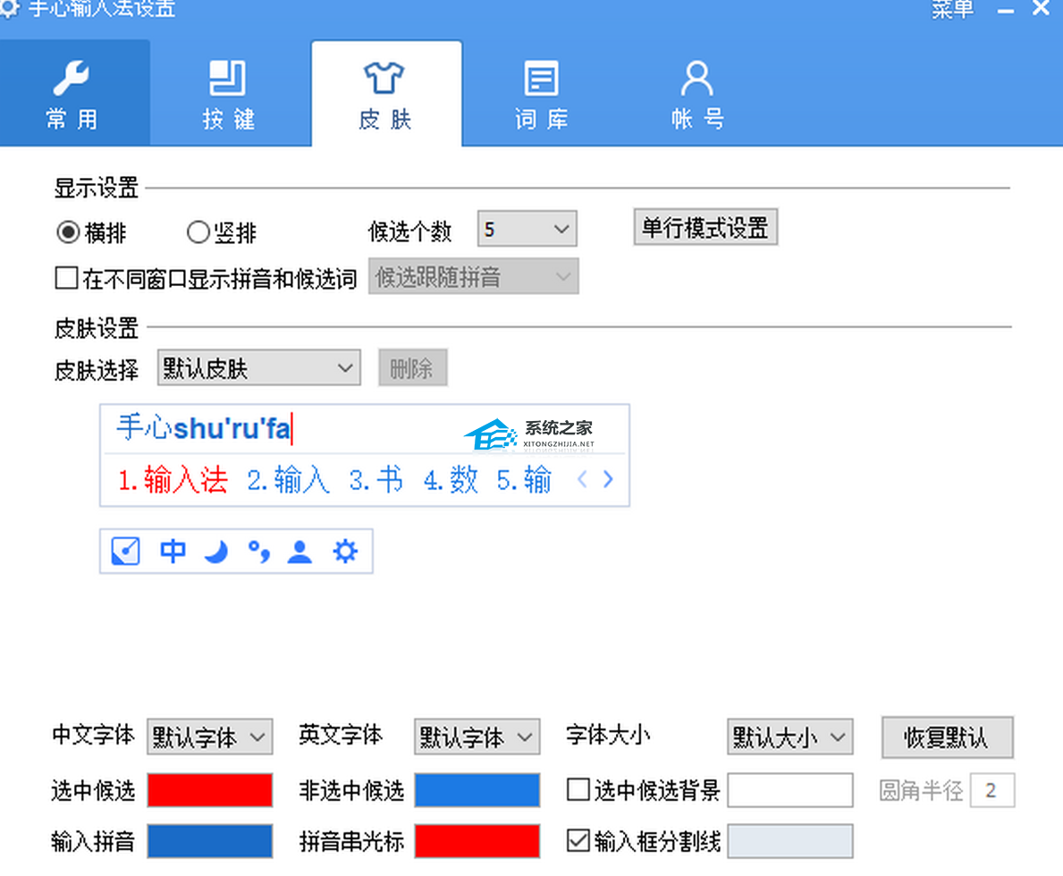Click candidate 5.输 in preview
Image resolution: width=1063 pixels, height=876 pixels.
[x=523, y=480]
